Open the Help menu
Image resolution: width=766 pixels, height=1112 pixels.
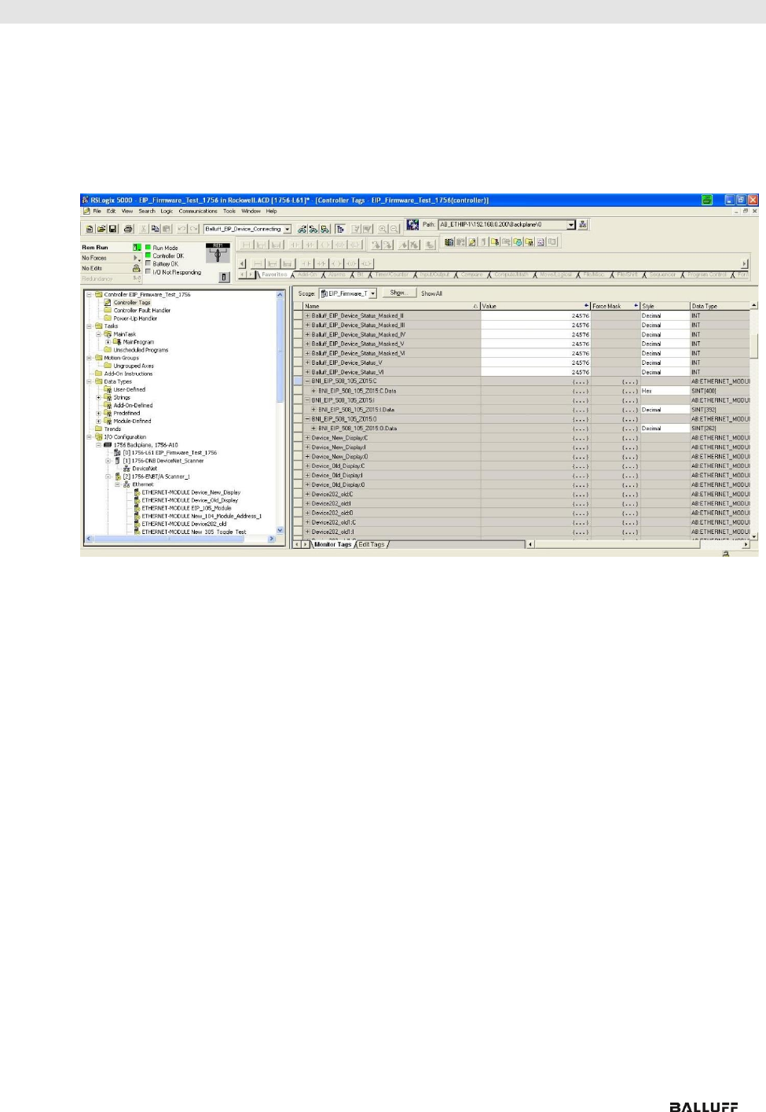tap(271, 211)
